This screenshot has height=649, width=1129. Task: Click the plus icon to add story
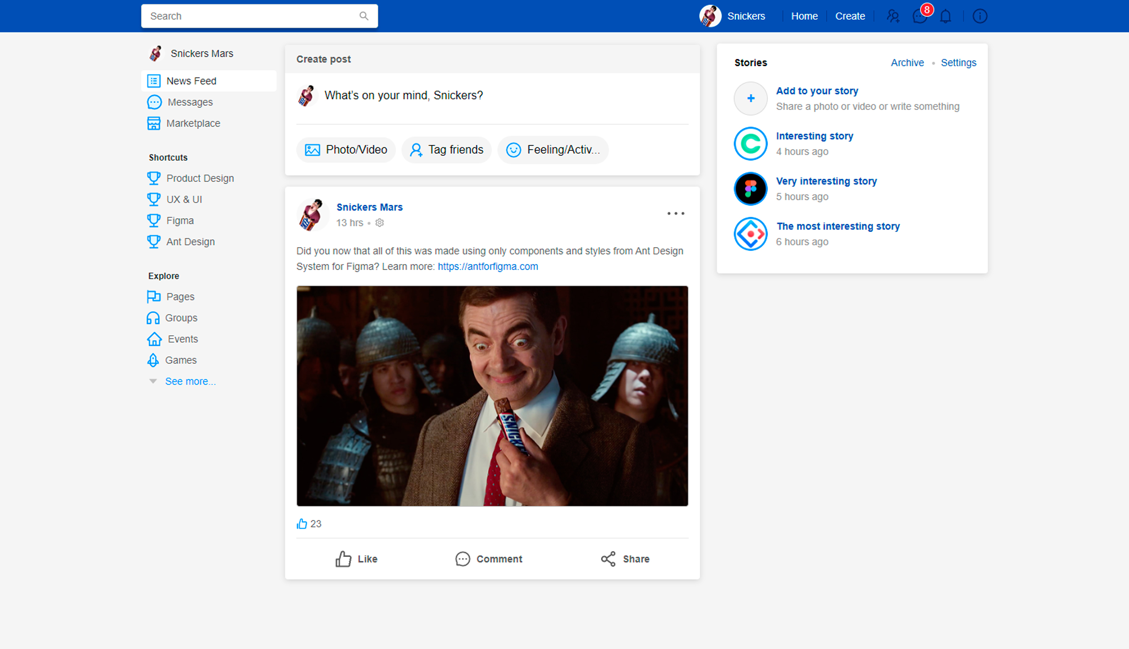coord(750,98)
